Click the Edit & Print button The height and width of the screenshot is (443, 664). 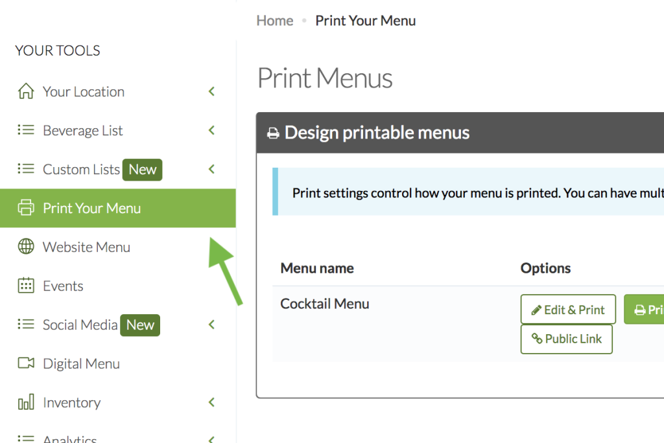(x=568, y=310)
